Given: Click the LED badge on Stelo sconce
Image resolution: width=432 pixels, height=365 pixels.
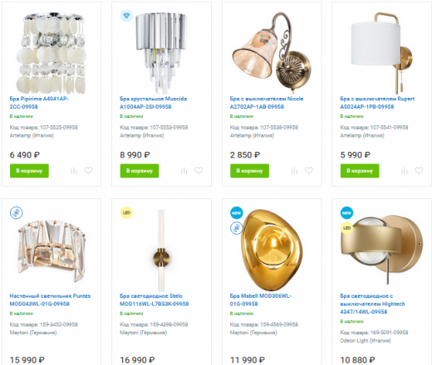Looking at the screenshot, I should tap(126, 212).
